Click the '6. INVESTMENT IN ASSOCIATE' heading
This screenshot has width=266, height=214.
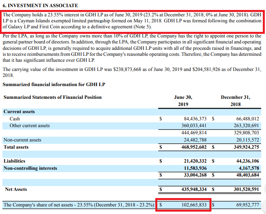coord(40,6)
